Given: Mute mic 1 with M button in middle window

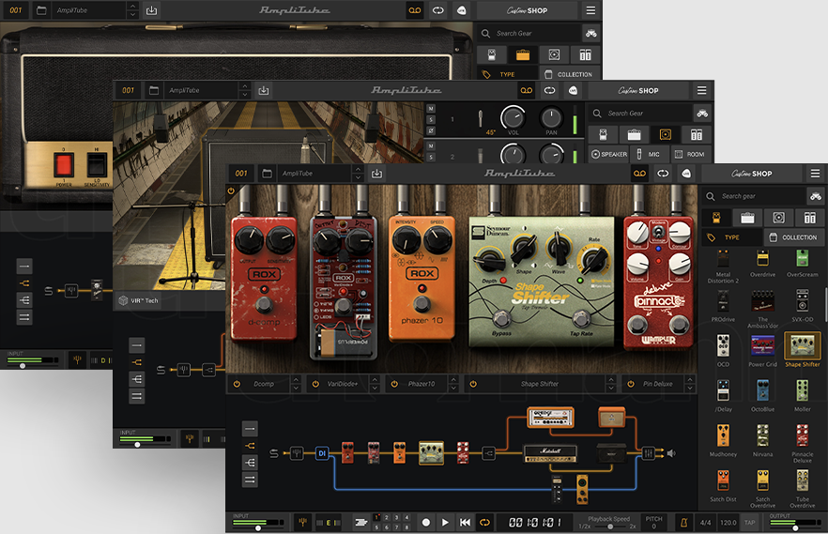Looking at the screenshot, I should point(431,109).
